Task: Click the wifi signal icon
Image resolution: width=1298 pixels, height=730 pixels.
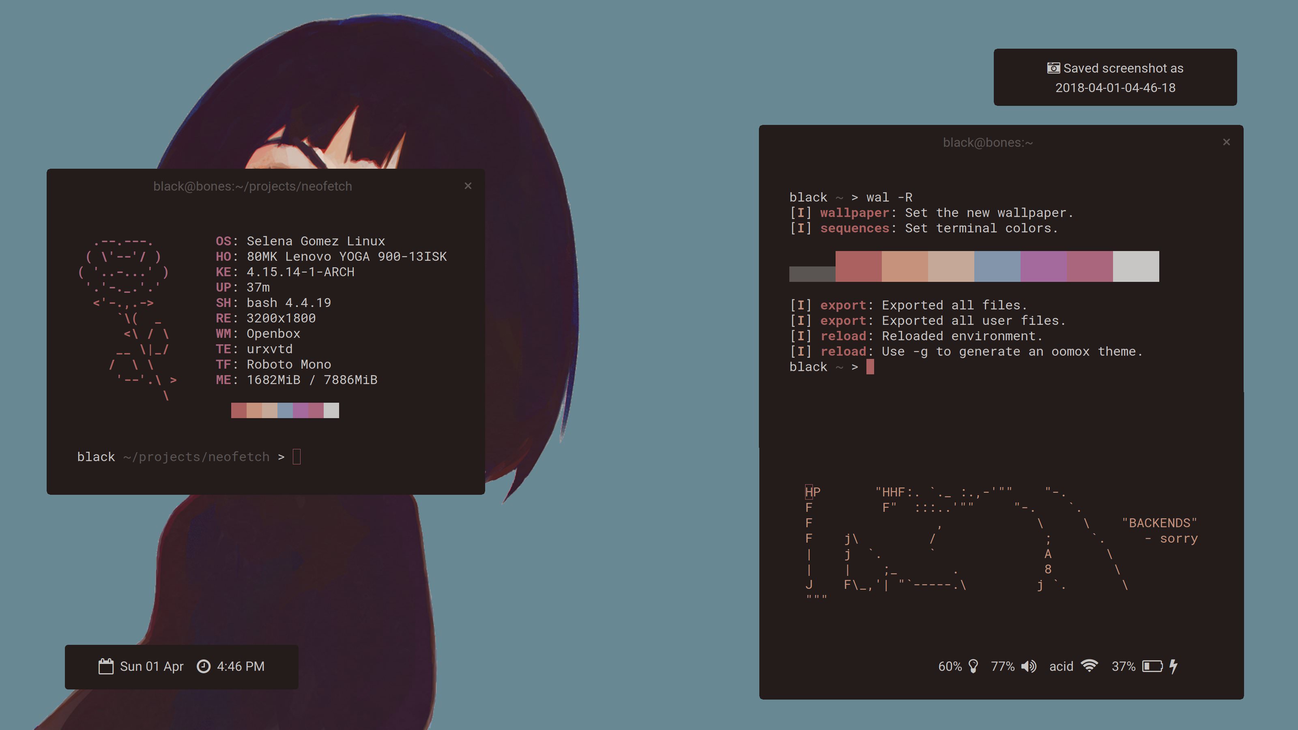Action: [1090, 666]
